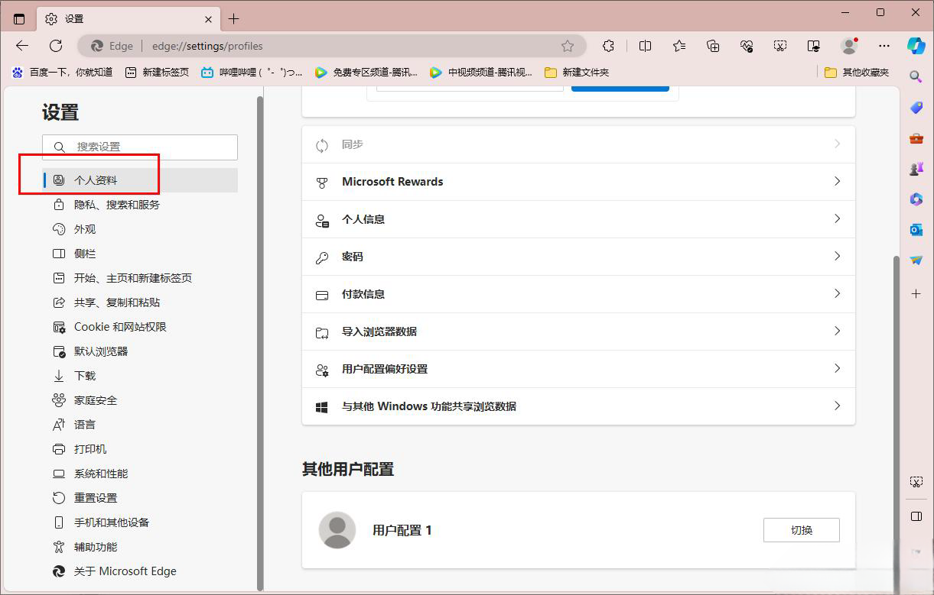Open the Copilot sidebar icon
The height and width of the screenshot is (595, 934).
click(916, 46)
